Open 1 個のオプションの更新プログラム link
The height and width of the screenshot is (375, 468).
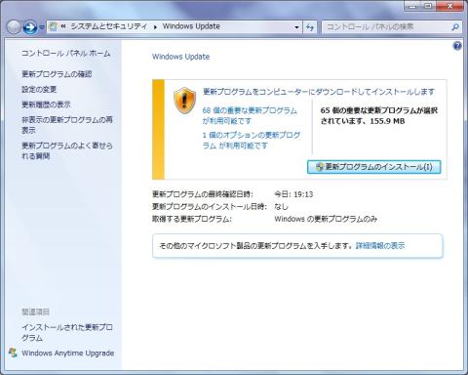point(252,141)
